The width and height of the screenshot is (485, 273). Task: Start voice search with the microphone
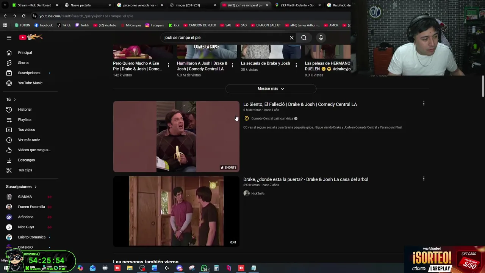tap(321, 38)
